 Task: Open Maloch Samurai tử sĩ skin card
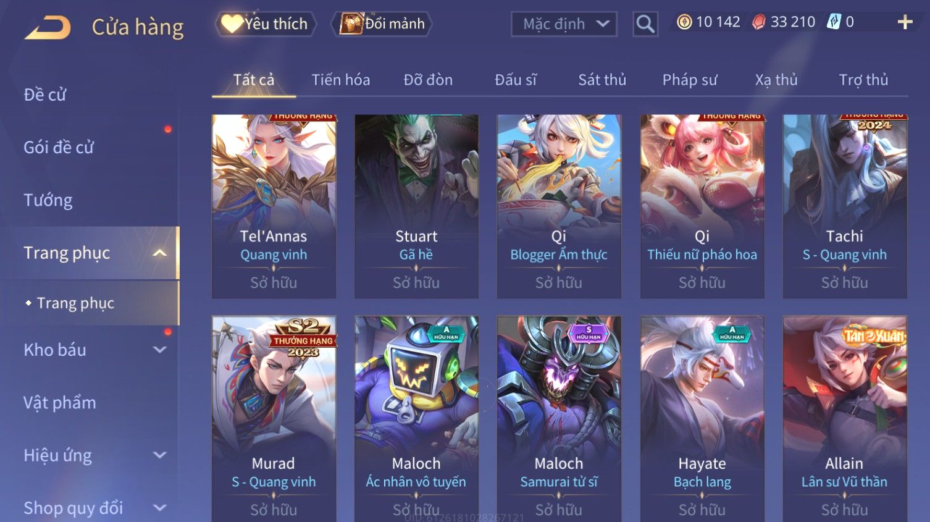tap(559, 419)
